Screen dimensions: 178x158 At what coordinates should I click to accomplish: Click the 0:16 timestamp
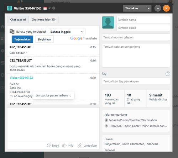[x=93, y=60]
